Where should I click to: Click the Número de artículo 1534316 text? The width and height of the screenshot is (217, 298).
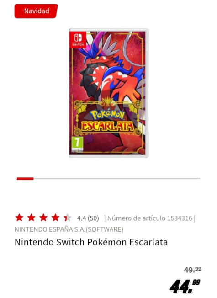tap(150, 218)
